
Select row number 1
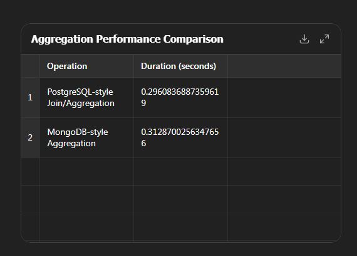click(30, 98)
